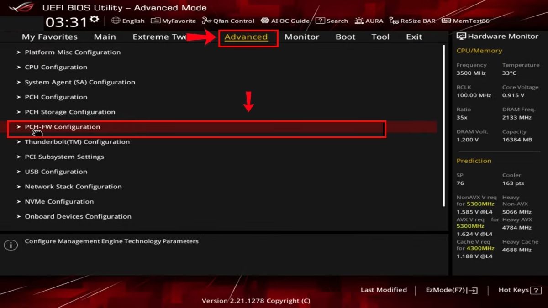Click Last Modified button
Image resolution: width=548 pixels, height=308 pixels.
(x=384, y=290)
